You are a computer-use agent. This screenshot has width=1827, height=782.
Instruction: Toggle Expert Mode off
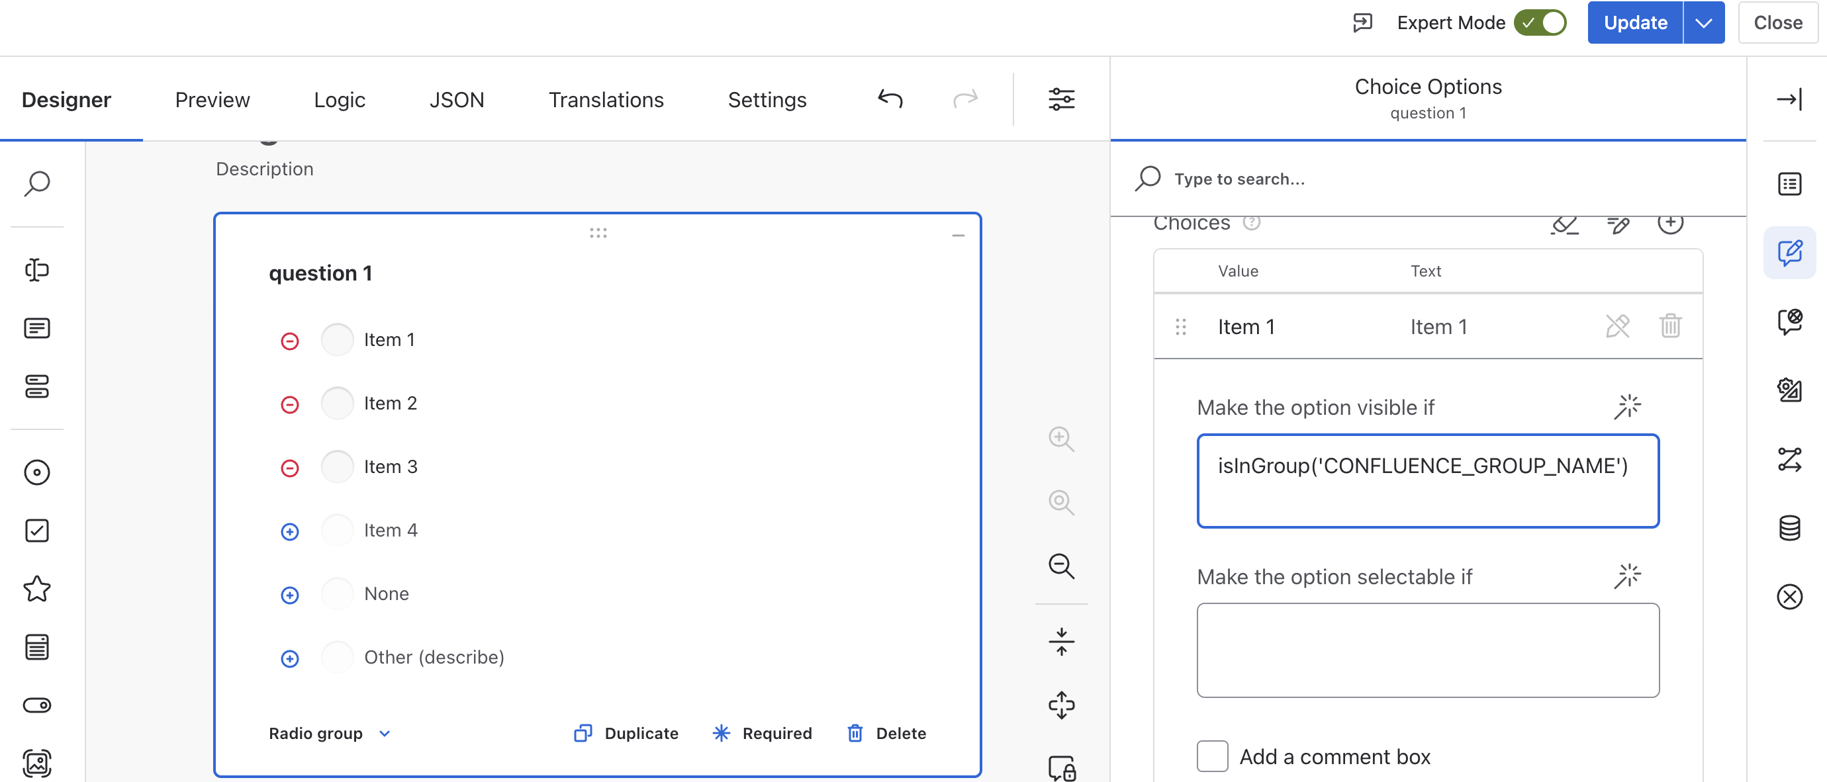coord(1540,22)
